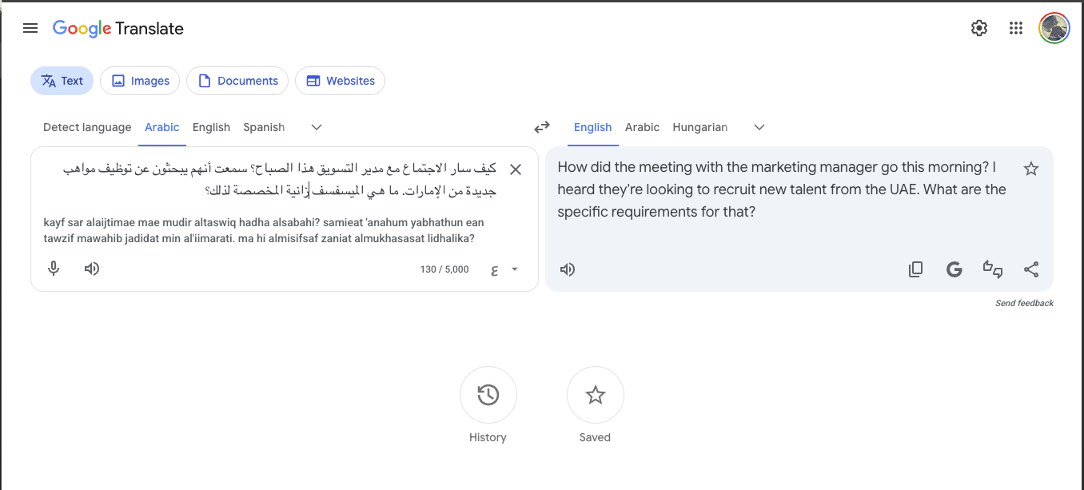Select Hungarian as target language
The height and width of the screenshot is (490, 1084).
click(699, 127)
